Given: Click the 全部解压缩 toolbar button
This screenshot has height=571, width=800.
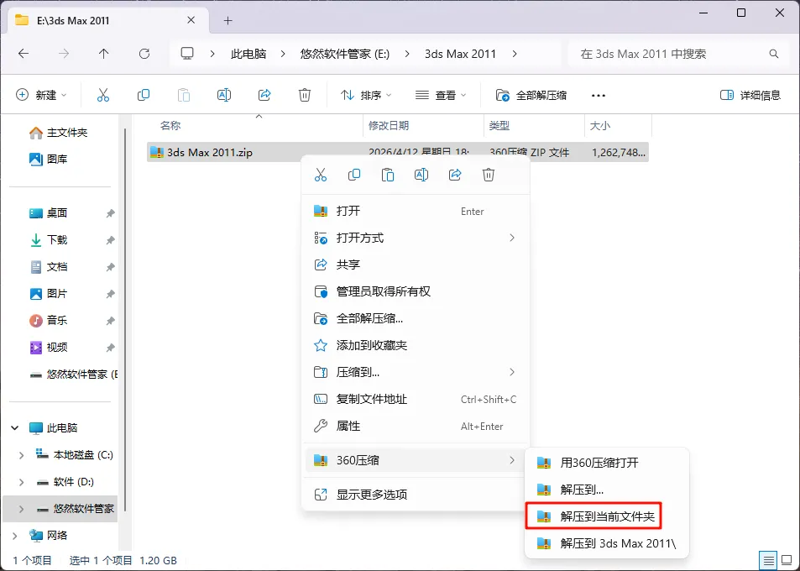Looking at the screenshot, I should 531,95.
